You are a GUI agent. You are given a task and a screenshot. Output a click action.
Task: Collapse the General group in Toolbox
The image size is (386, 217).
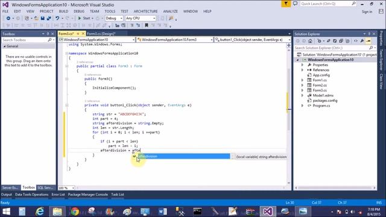point(4,46)
